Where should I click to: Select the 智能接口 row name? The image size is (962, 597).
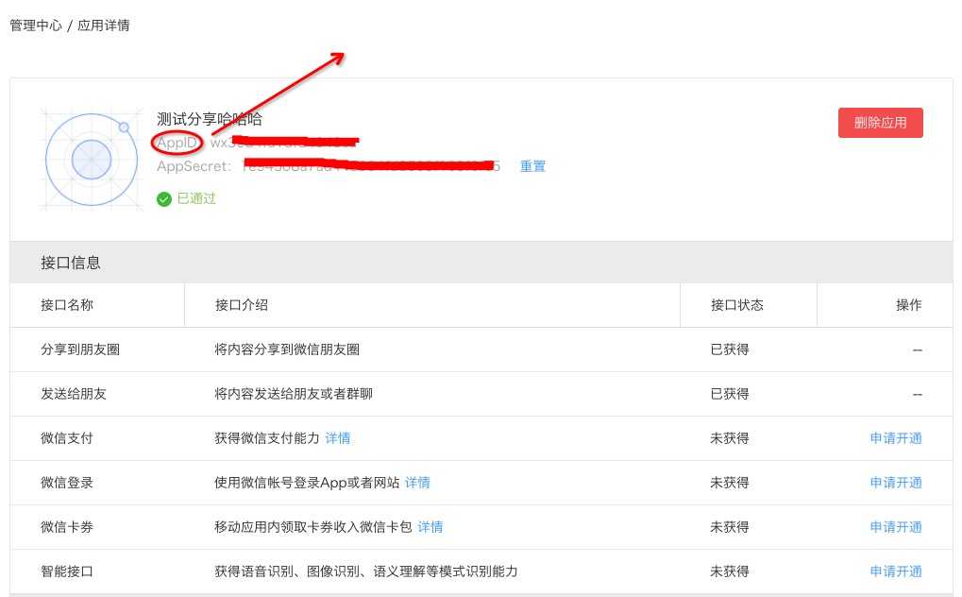(x=67, y=571)
